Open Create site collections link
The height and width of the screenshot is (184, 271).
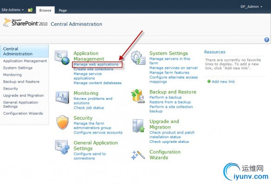94,69
